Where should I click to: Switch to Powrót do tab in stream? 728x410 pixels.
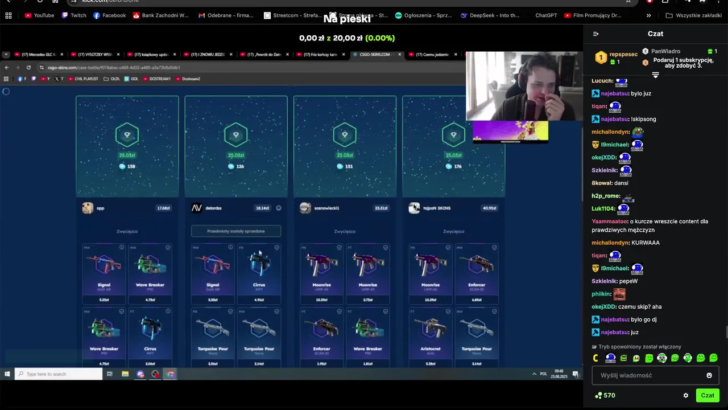pos(264,55)
